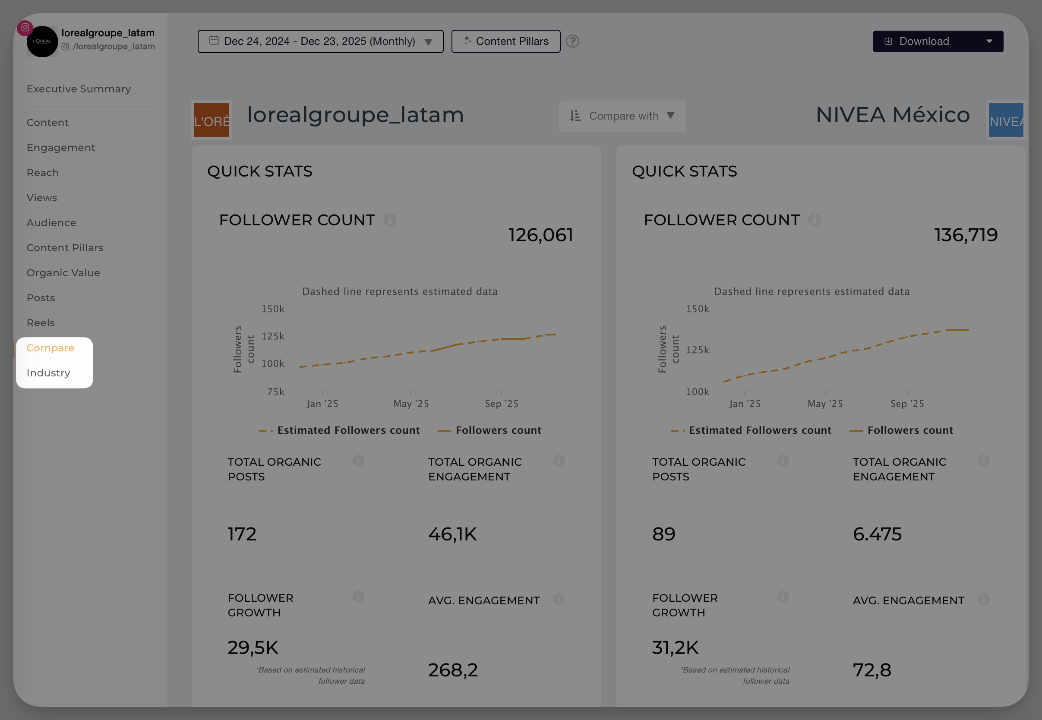Click the sort icon in Compare with control
The height and width of the screenshot is (720, 1042).
click(x=574, y=116)
